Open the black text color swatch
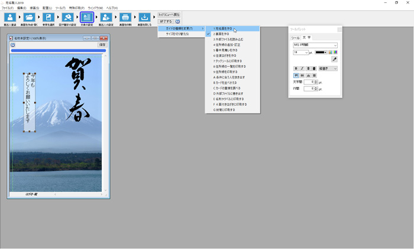 click(321, 53)
